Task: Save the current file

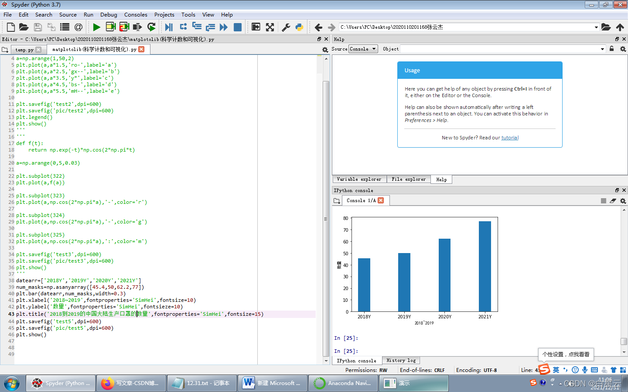Action: pyautogui.click(x=38, y=27)
